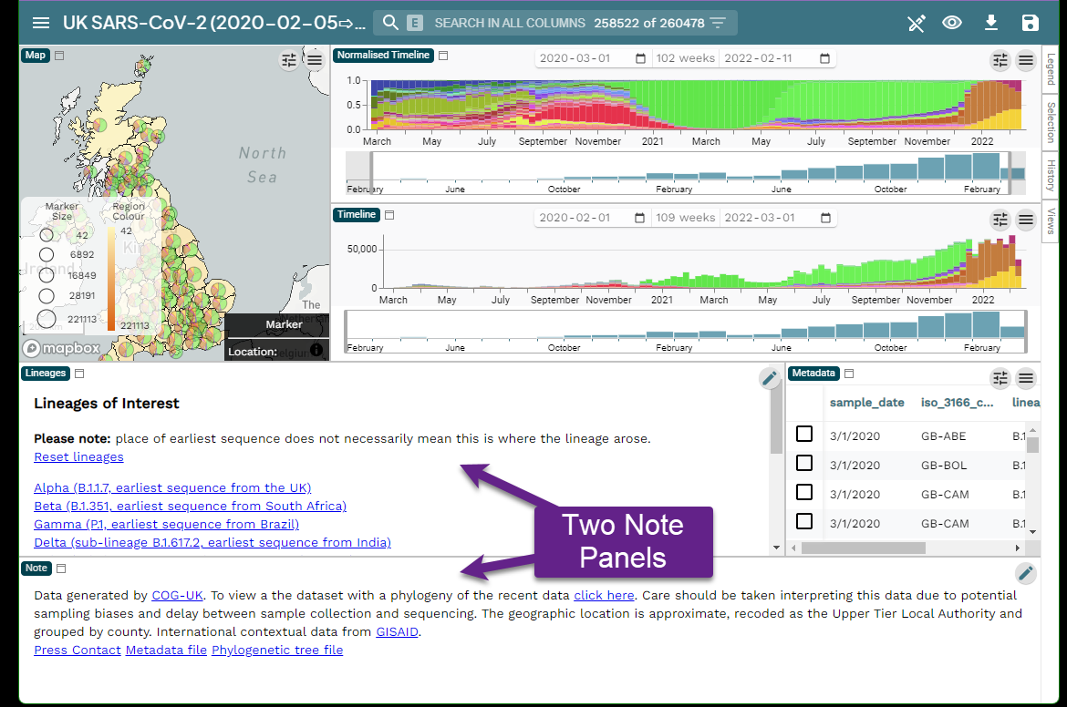The width and height of the screenshot is (1067, 707).
Task: Open Metadata table controls slider icon
Action: [x=1000, y=378]
